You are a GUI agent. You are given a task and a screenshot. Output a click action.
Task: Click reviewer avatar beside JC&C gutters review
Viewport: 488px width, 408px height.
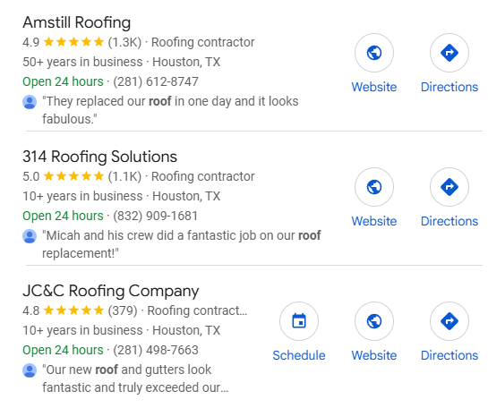(30, 370)
